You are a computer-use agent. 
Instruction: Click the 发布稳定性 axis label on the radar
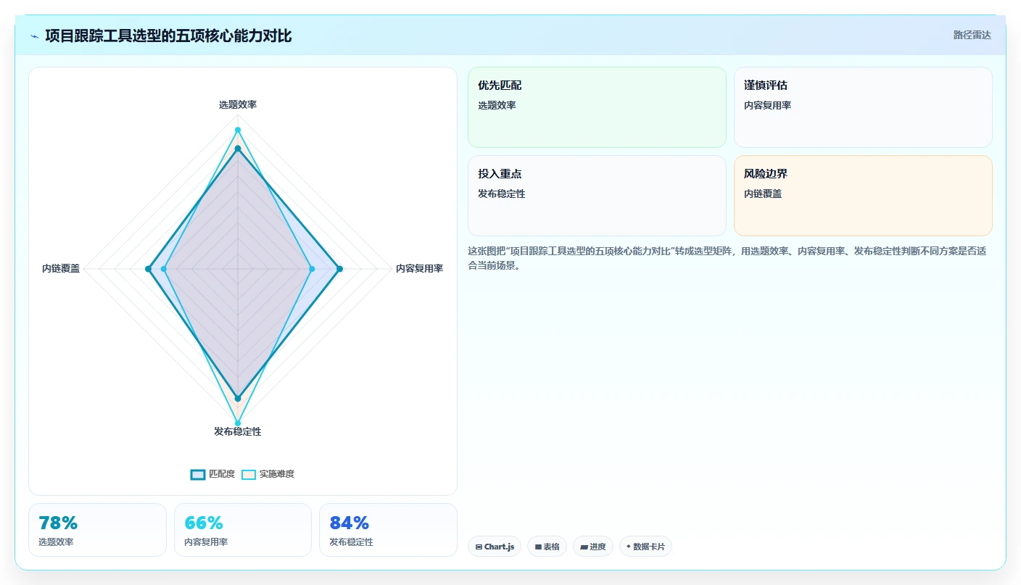[x=238, y=431]
